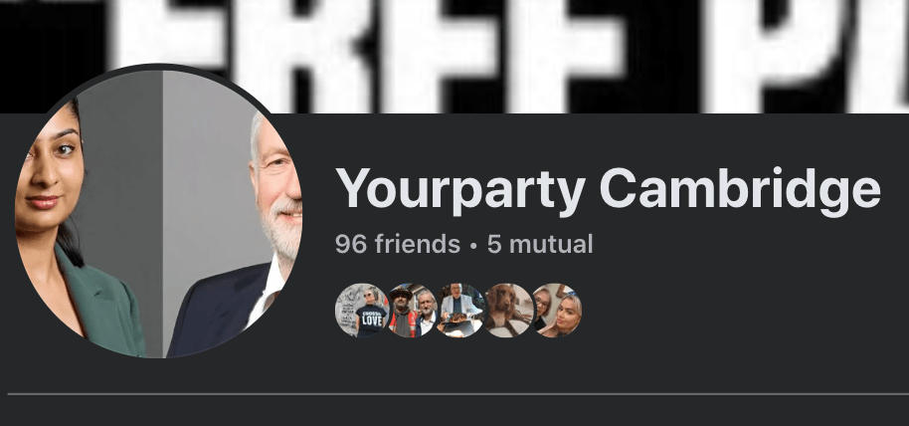Open mutual friend avatar of two blonde women
The image size is (909, 426).
[x=557, y=310]
